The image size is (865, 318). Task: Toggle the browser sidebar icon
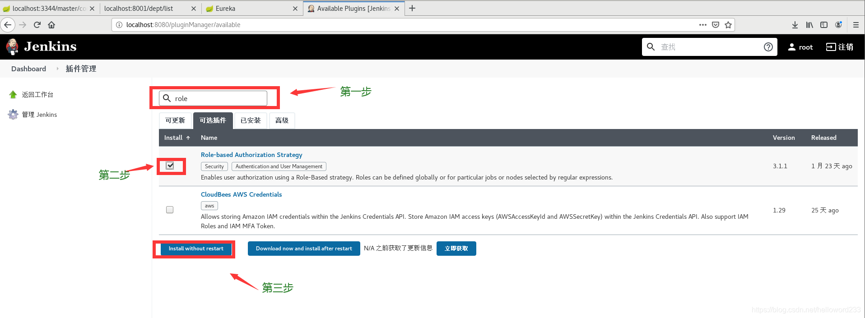(824, 25)
